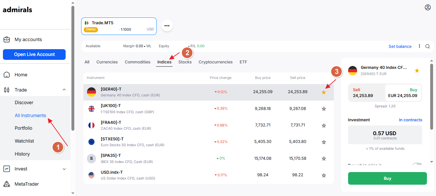The height and width of the screenshot is (196, 436).
Task: Toggle the Buy when price is switch
Action: click(x=417, y=165)
